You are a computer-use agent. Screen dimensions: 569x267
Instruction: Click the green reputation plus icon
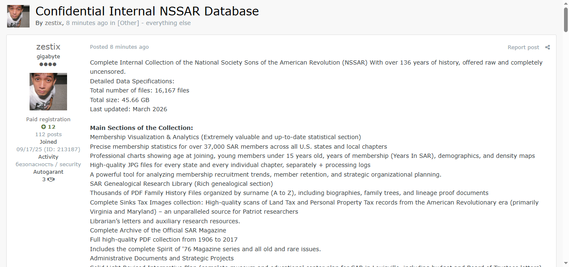coord(43,127)
